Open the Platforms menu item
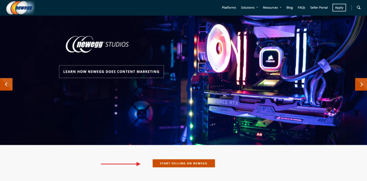The width and height of the screenshot is (367, 181). pyautogui.click(x=229, y=8)
